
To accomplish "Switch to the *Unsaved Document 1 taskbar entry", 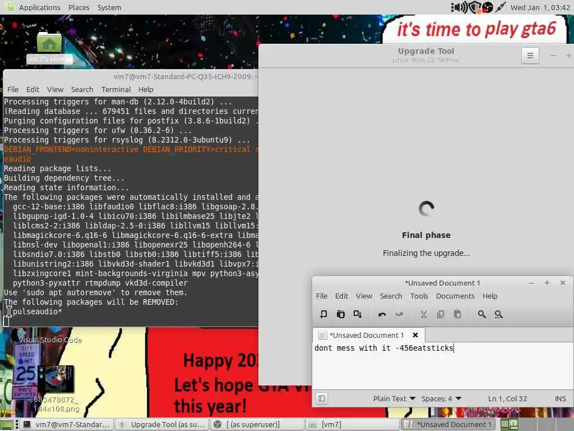I will tap(448, 424).
